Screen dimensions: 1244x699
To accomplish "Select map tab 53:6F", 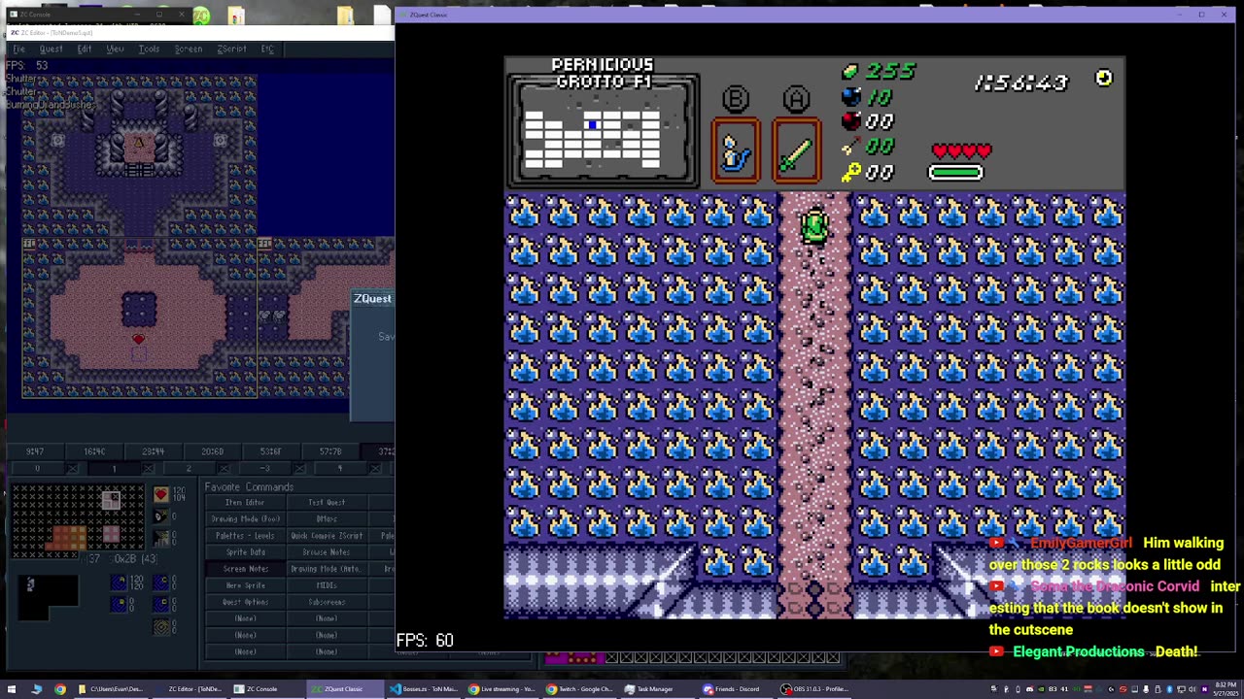I will 271,451.
